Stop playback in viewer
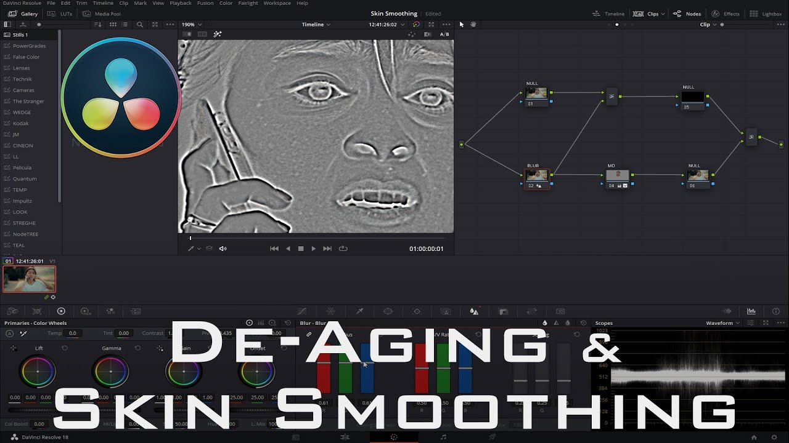This screenshot has height=443, width=789. 301,249
